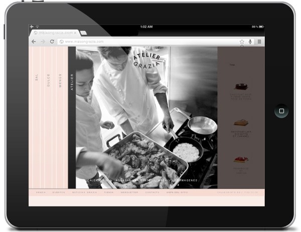Tap the 1:02 AM status clock

coord(146,27)
